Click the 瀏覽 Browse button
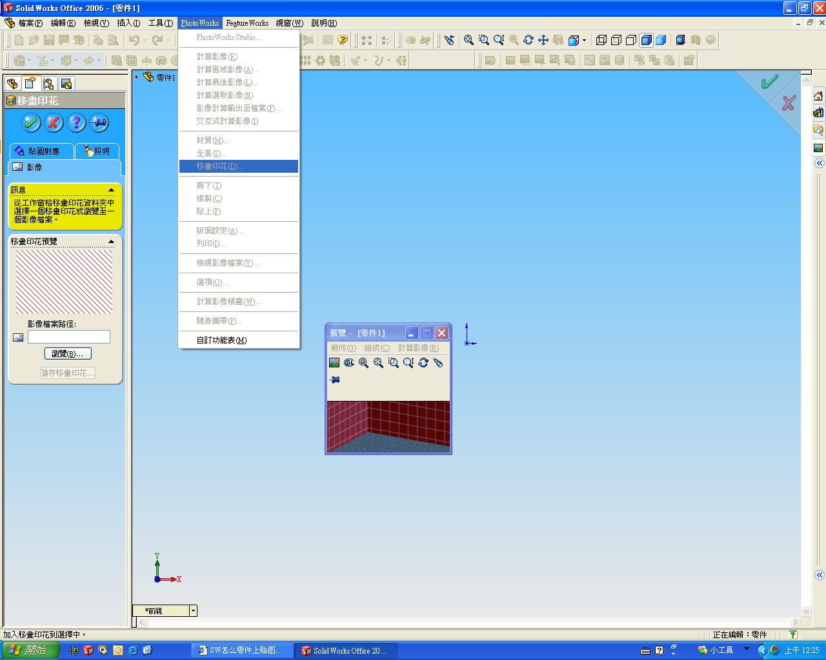Image resolution: width=826 pixels, height=660 pixels. pos(68,354)
